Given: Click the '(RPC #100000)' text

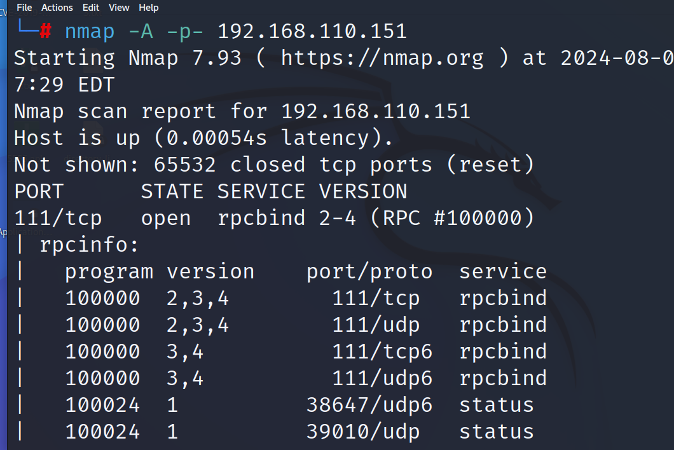Looking at the screenshot, I should (451, 218).
